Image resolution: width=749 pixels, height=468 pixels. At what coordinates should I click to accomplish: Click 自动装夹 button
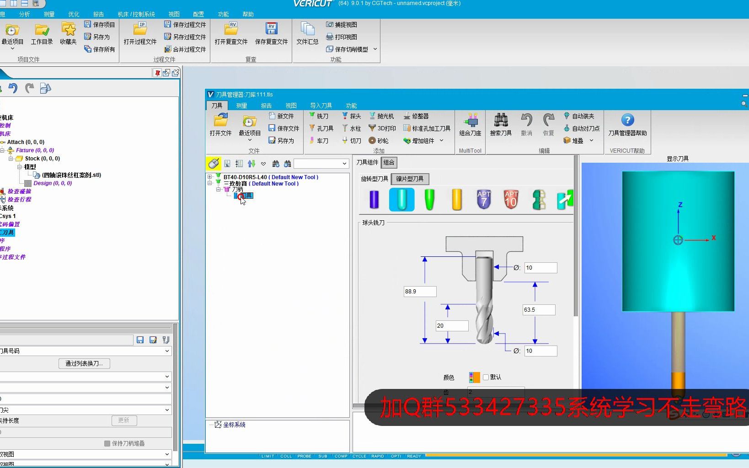tap(578, 116)
